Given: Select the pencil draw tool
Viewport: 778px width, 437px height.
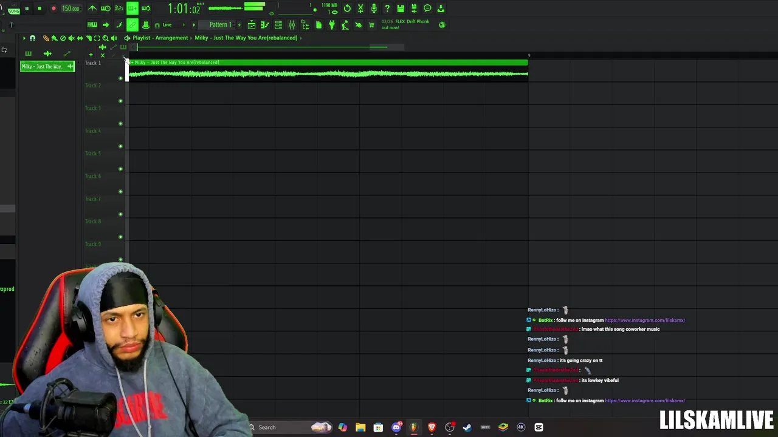Looking at the screenshot, I should [x=46, y=38].
